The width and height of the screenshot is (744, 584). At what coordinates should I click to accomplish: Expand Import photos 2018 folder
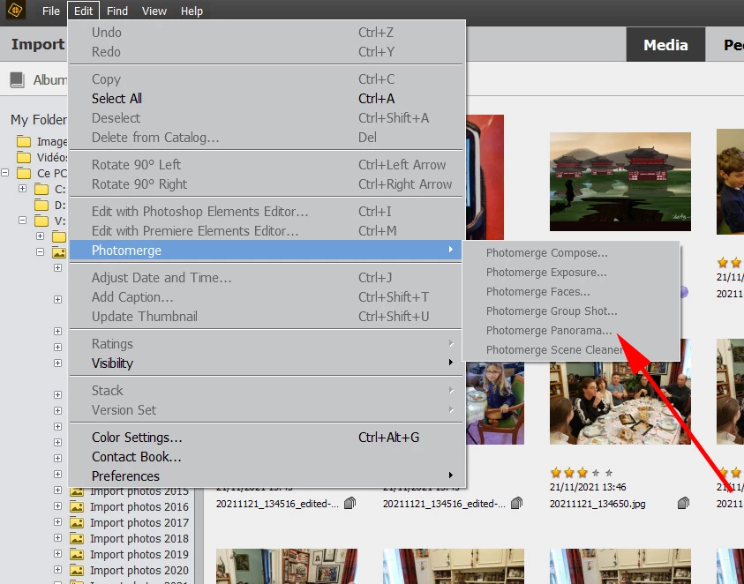pyautogui.click(x=57, y=538)
